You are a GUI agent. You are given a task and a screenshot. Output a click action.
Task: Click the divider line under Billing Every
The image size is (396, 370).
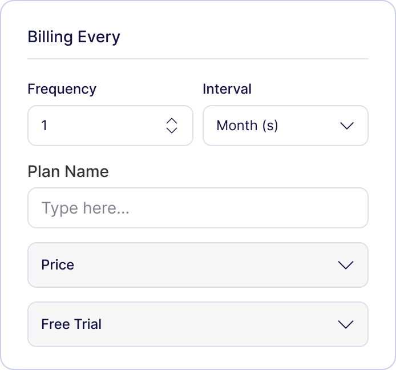click(197, 59)
